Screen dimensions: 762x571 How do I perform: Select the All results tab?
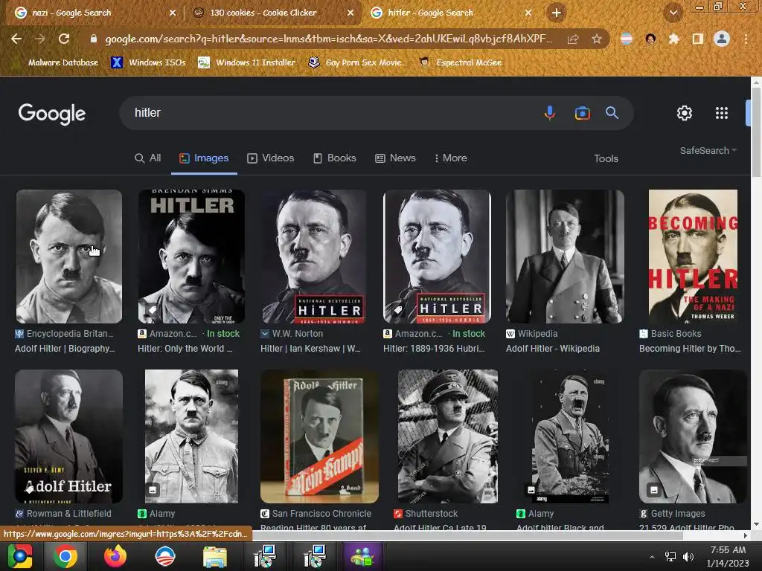pyautogui.click(x=148, y=158)
